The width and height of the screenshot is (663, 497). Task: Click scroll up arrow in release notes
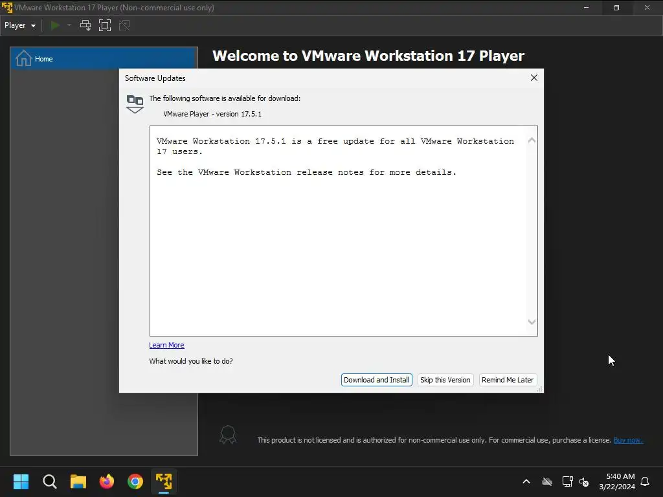pos(532,140)
